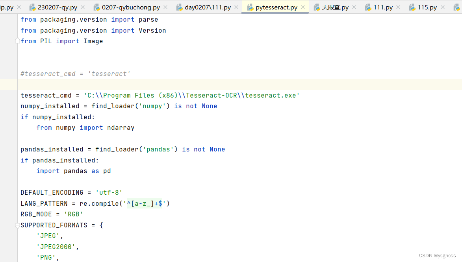
Task: Click the Python file icon of 天眼查.py
Action: click(x=317, y=7)
